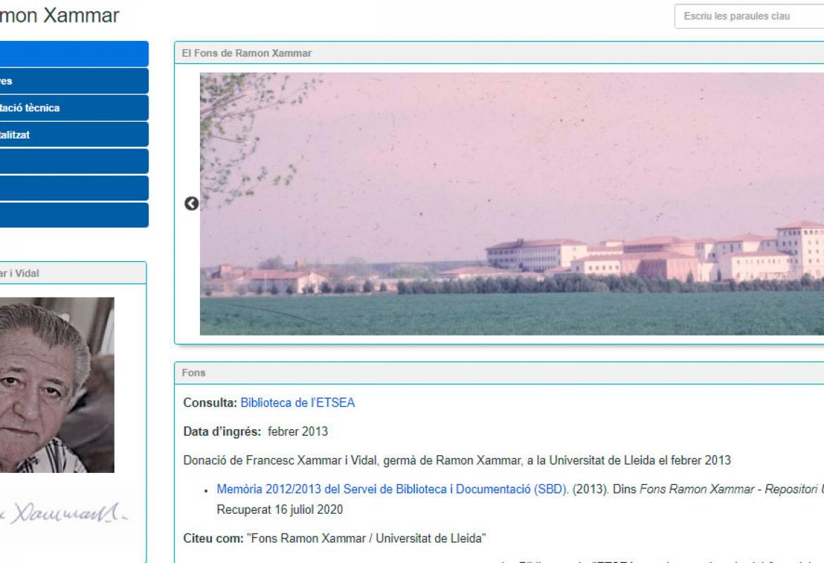Click the 'El Fons de Ramon Xammar' panel header
824x563 pixels.
[x=246, y=53]
